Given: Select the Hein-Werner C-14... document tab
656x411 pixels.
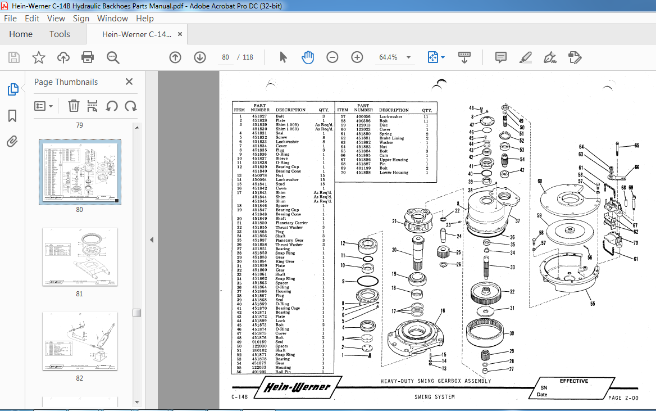Looking at the screenshot, I should 136,34.
